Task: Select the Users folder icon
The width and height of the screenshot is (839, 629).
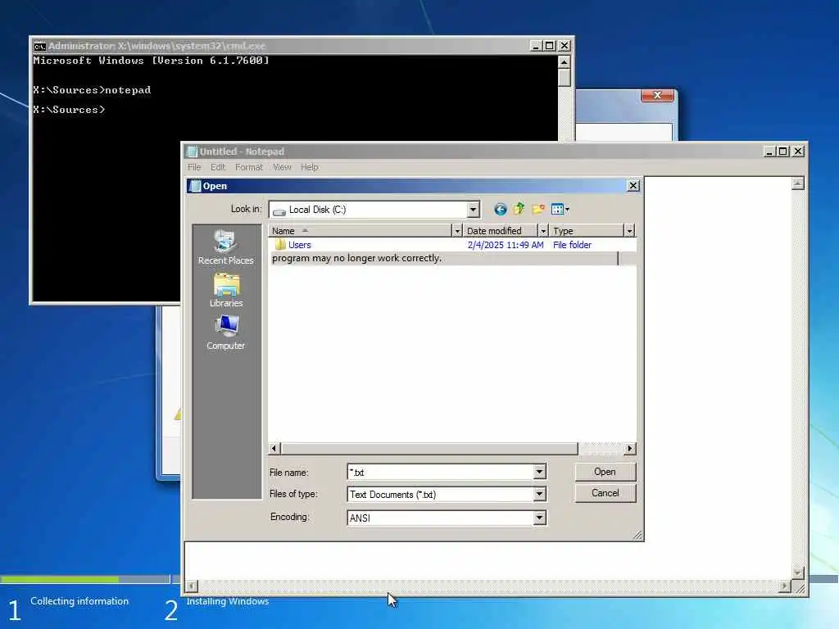Action: click(280, 245)
